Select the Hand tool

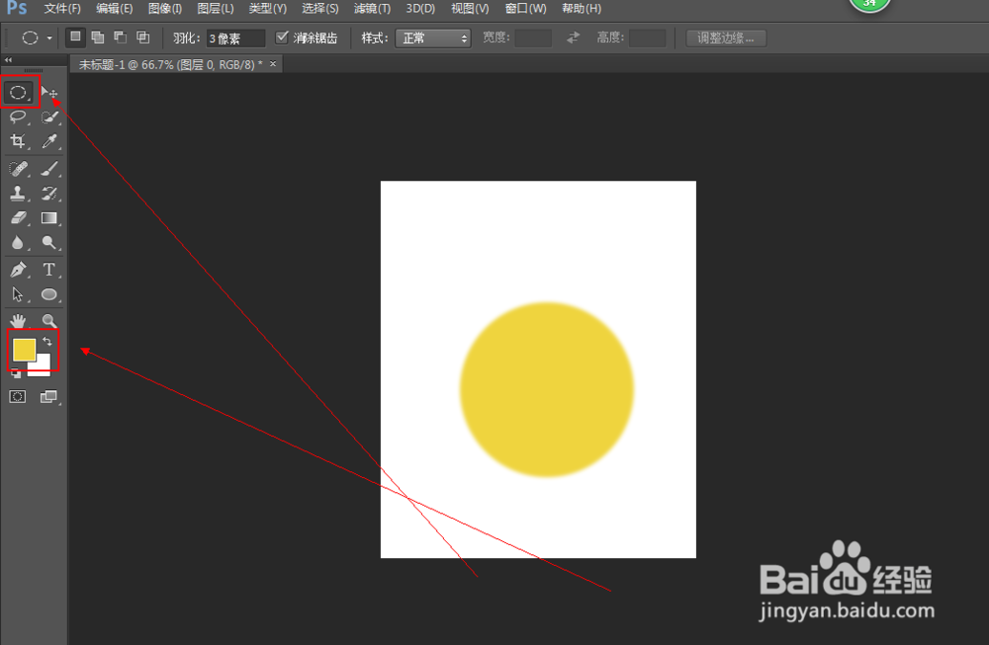[18, 321]
